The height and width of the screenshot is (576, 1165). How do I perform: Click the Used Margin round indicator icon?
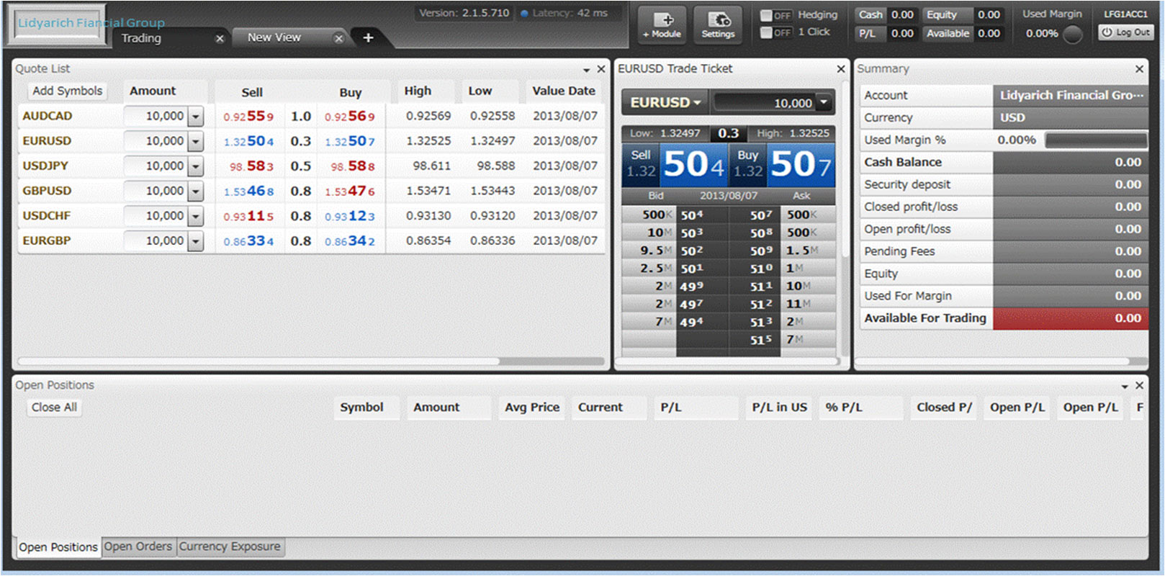(x=1072, y=35)
